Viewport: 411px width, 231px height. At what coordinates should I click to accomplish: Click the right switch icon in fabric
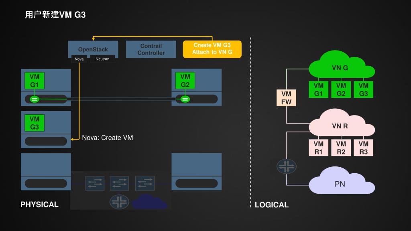144,183
